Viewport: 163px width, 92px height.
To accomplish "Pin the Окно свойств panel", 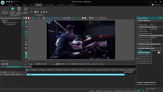I will pos(160,18).
